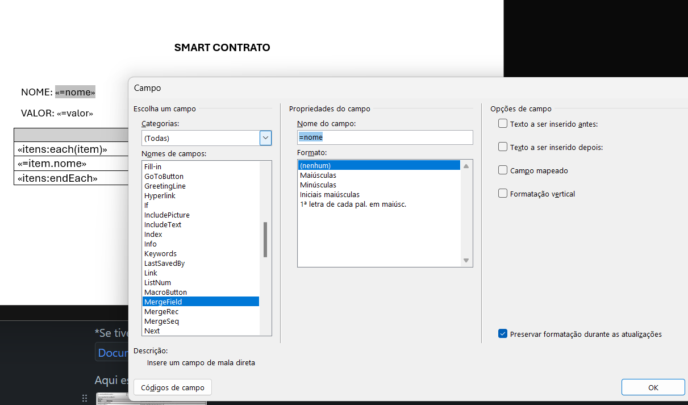Toggle the 'Campo mapeado' checkbox
Screen dimensions: 688x405
503,170
